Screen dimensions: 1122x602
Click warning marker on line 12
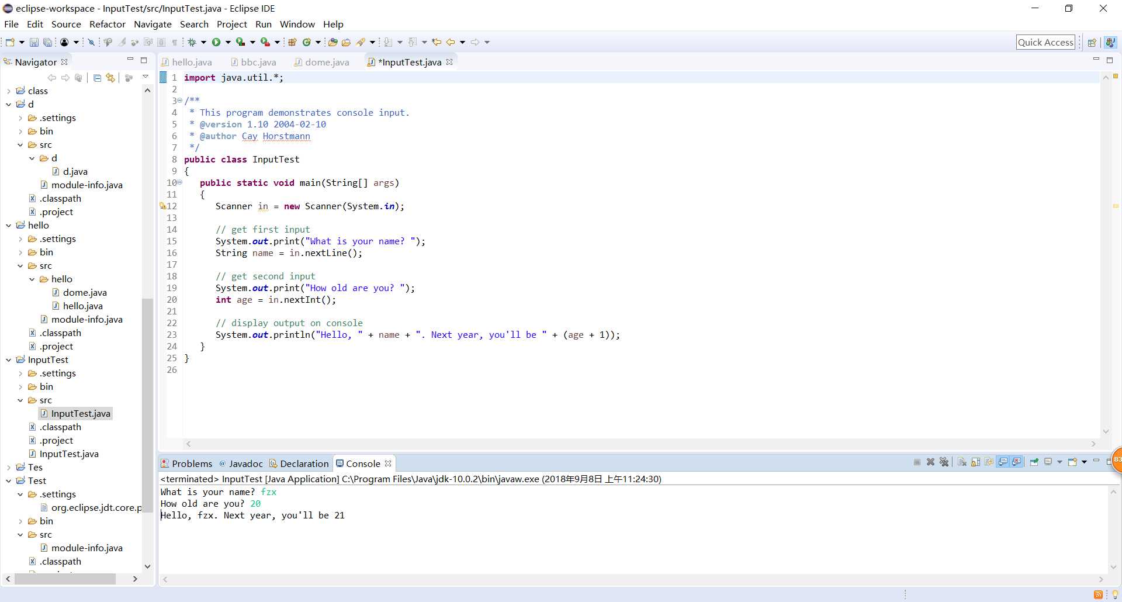tap(163, 206)
